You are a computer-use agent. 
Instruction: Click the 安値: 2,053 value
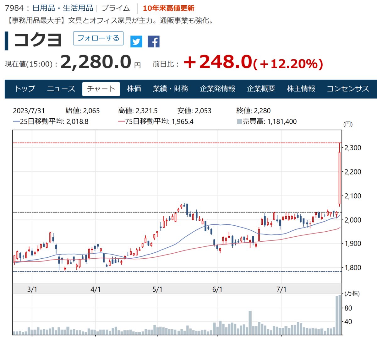point(194,111)
